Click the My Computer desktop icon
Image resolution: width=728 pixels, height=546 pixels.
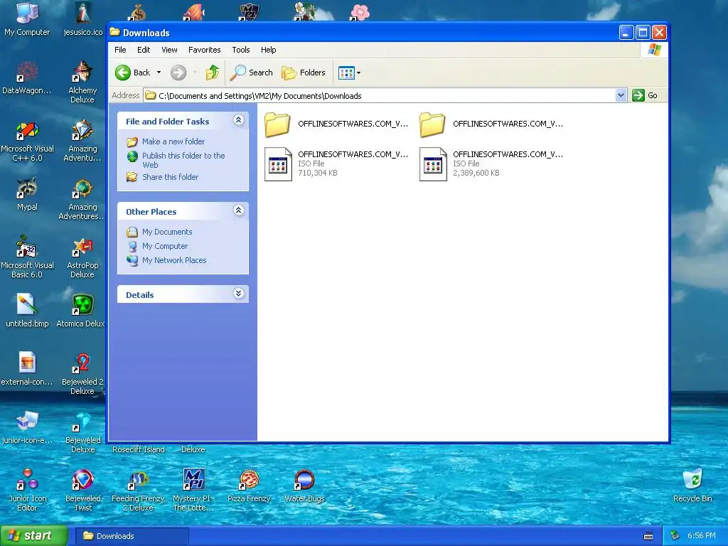(27, 19)
